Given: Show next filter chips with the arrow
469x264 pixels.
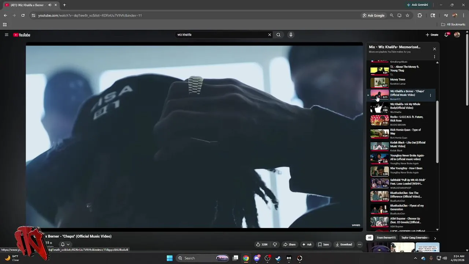Looking at the screenshot, I should pyautogui.click(x=435, y=238).
